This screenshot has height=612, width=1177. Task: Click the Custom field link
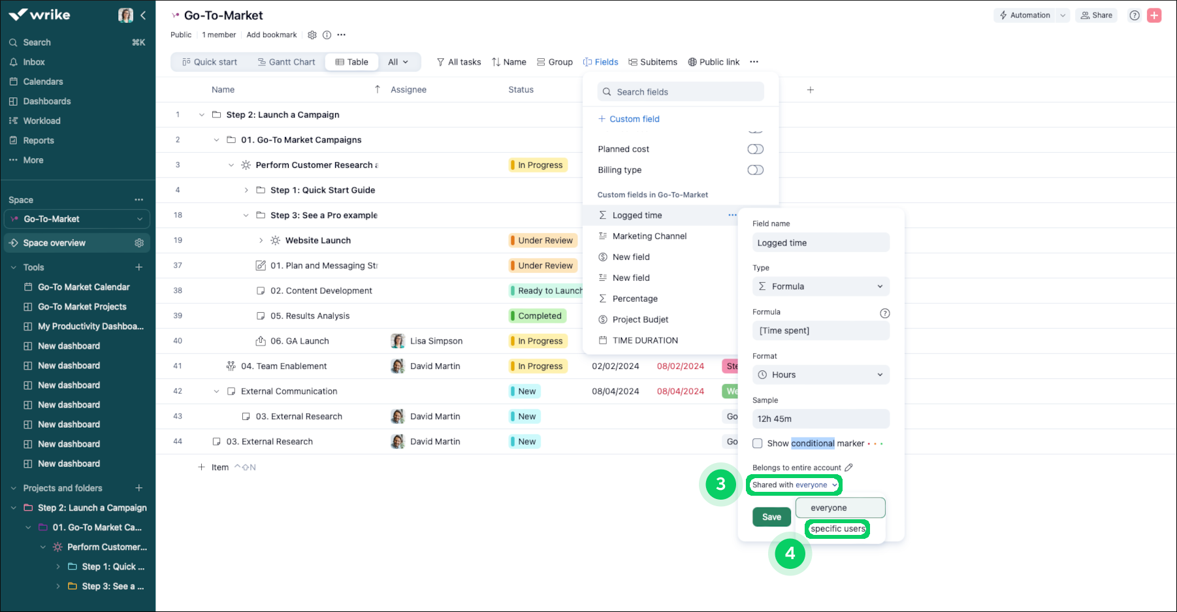[634, 120]
